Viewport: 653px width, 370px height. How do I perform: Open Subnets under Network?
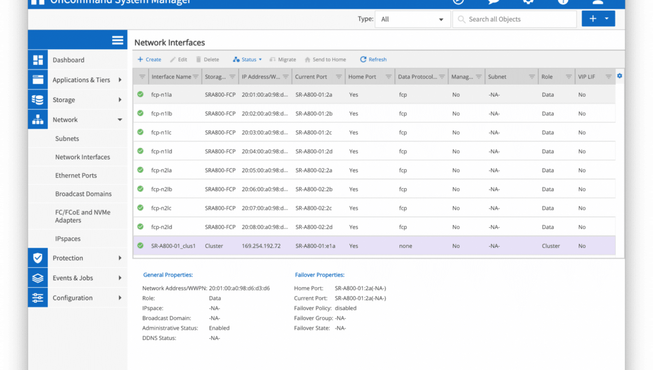pyautogui.click(x=67, y=138)
